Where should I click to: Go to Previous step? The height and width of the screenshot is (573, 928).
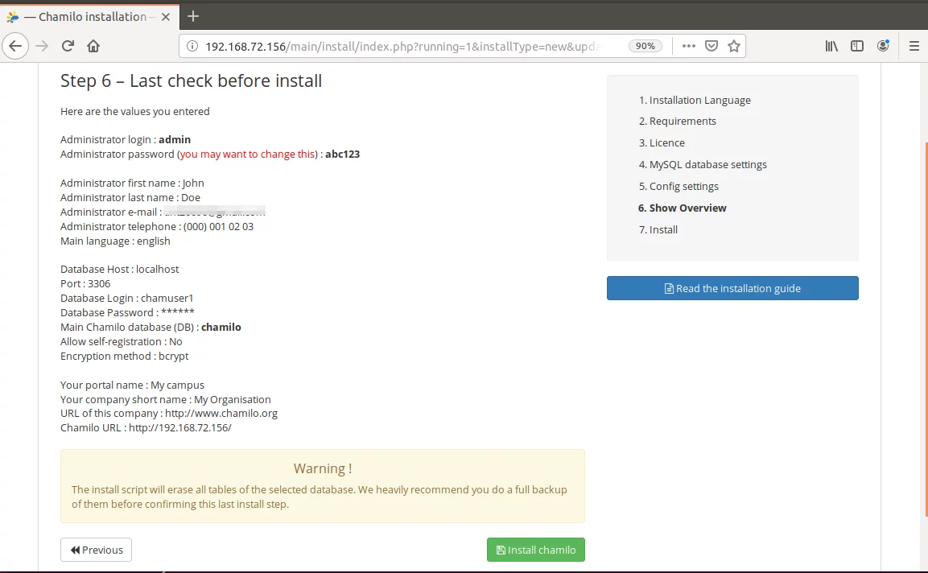point(96,550)
